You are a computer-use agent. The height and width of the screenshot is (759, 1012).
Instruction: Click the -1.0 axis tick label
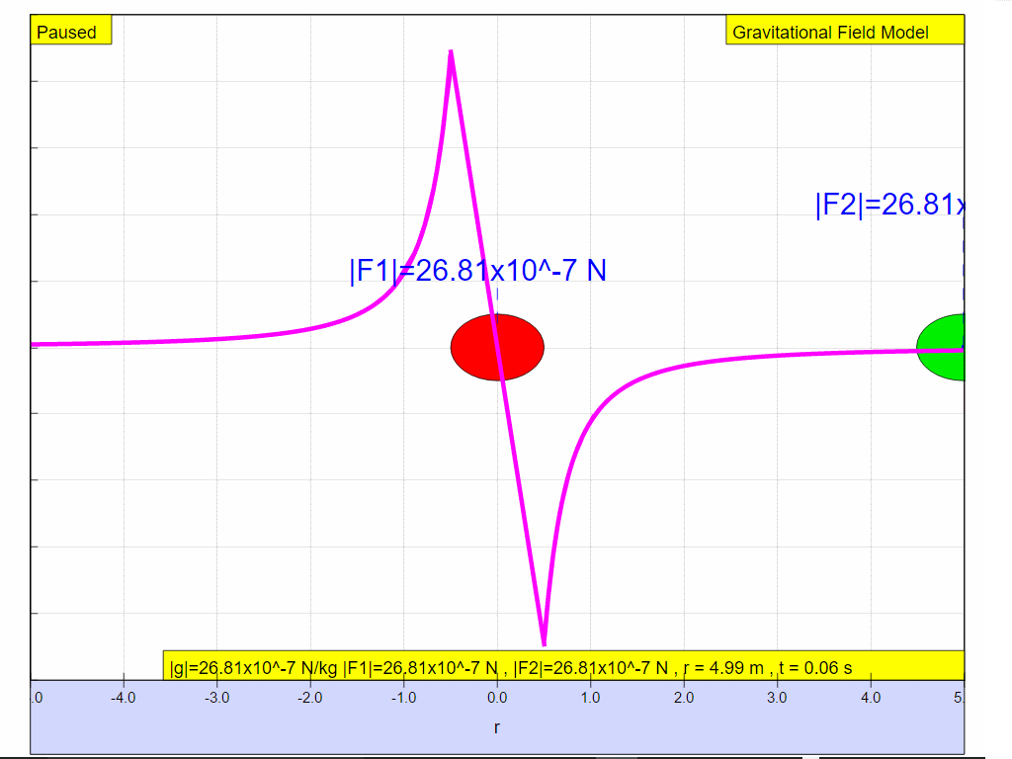pyautogui.click(x=403, y=698)
